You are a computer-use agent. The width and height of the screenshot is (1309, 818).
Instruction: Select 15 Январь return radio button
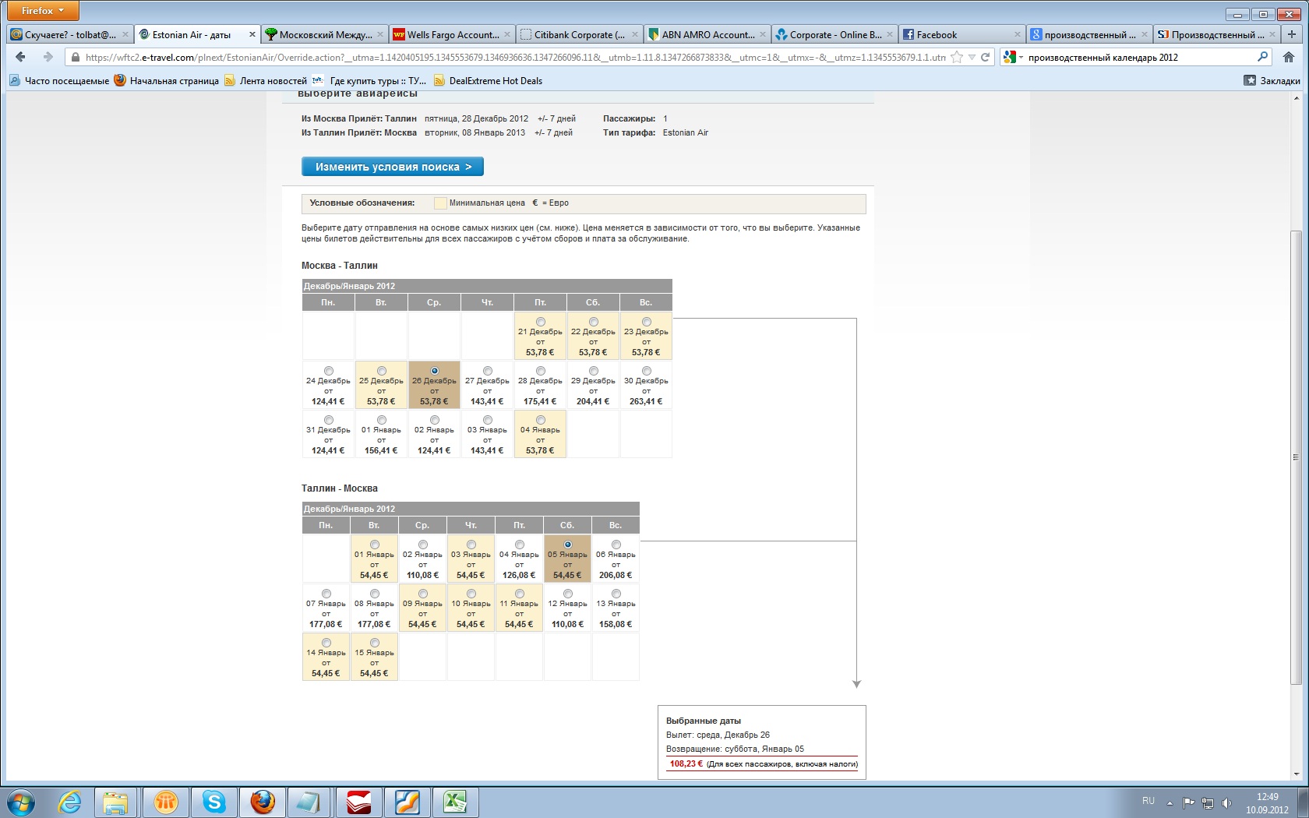pyautogui.click(x=375, y=643)
